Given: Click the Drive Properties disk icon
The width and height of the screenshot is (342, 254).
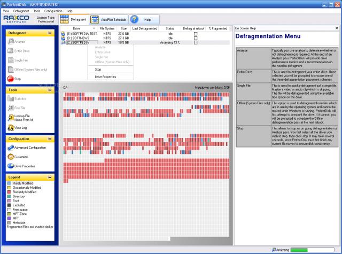Looking at the screenshot, I should (11, 166).
